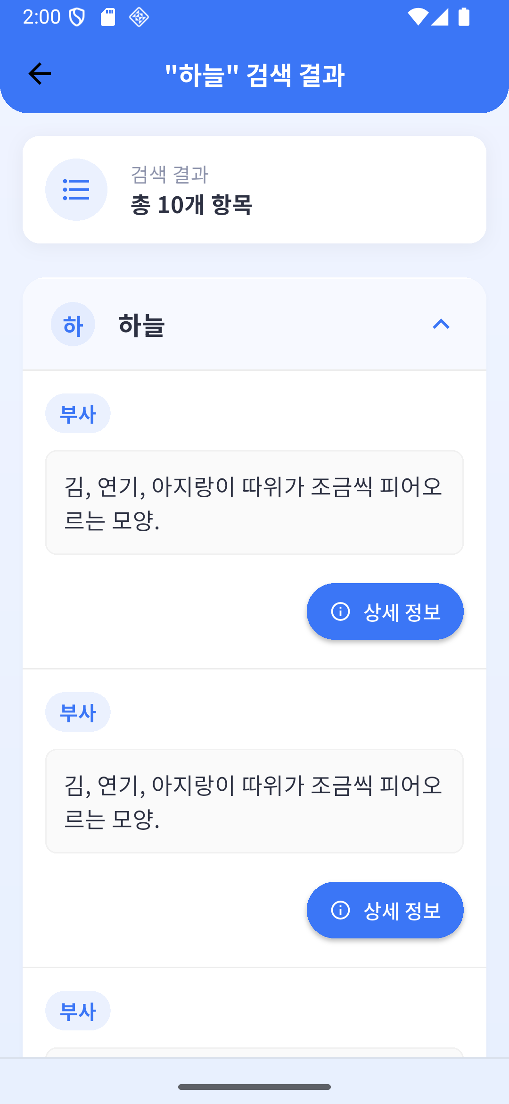
Task: Tap the SD card status icon
Action: pyautogui.click(x=108, y=17)
